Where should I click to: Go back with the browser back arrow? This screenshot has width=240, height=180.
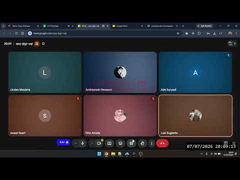pos(3,33)
